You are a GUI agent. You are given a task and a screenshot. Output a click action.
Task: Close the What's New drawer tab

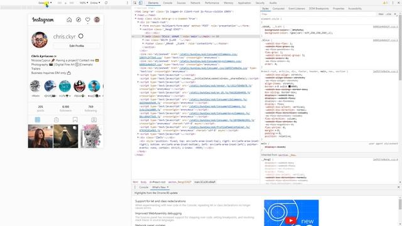[168, 187]
